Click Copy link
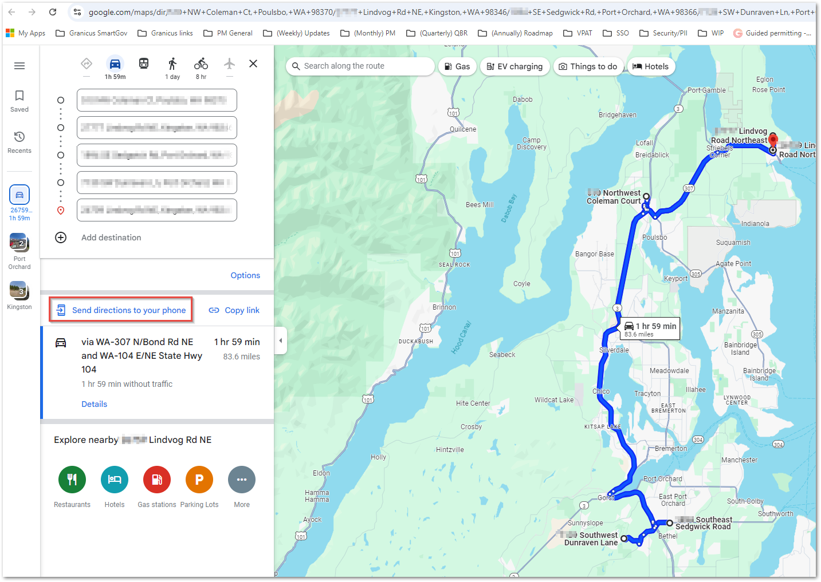The height and width of the screenshot is (582, 821). click(x=234, y=310)
